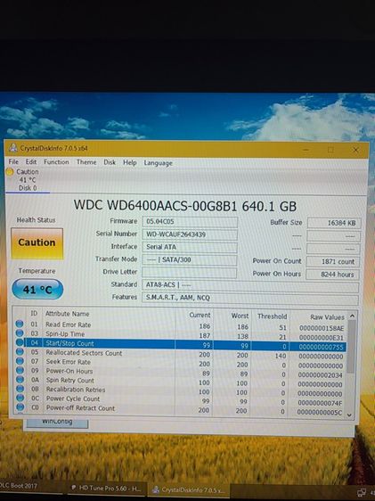This screenshot has width=375, height=501.
Task: Click the WinContig button behind CrystalDiskInfo window
Action: coord(57,423)
